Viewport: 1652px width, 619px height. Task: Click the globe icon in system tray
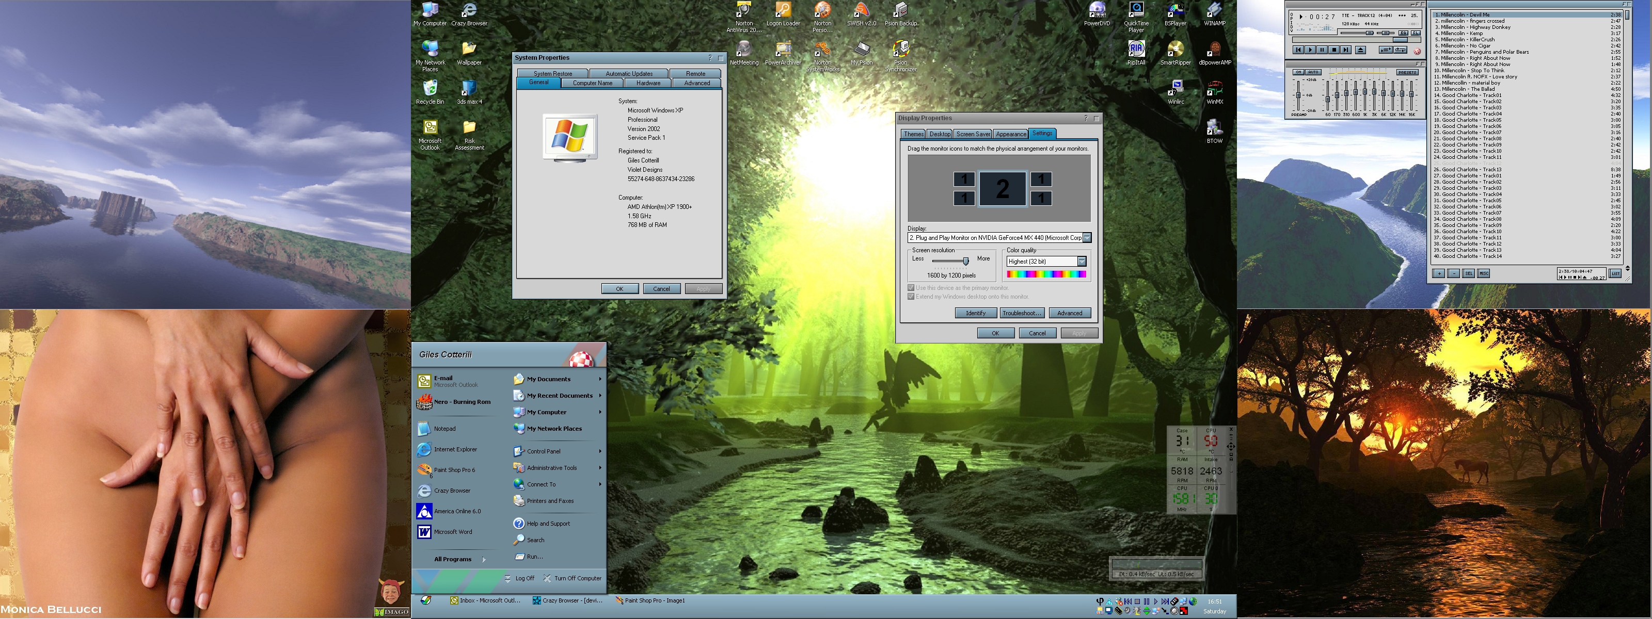(x=1194, y=601)
